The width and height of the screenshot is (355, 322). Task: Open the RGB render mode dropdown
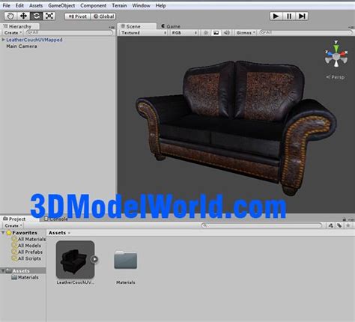point(184,33)
